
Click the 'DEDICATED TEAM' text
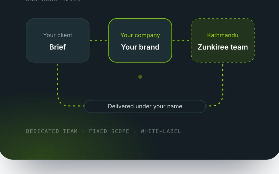pyautogui.click(x=52, y=131)
